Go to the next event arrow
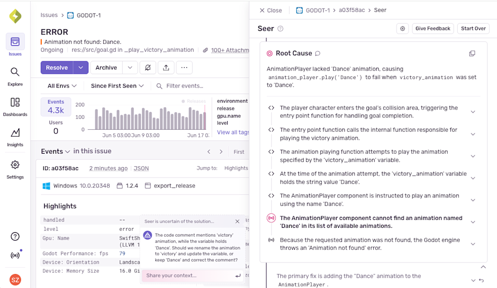 [221, 152]
